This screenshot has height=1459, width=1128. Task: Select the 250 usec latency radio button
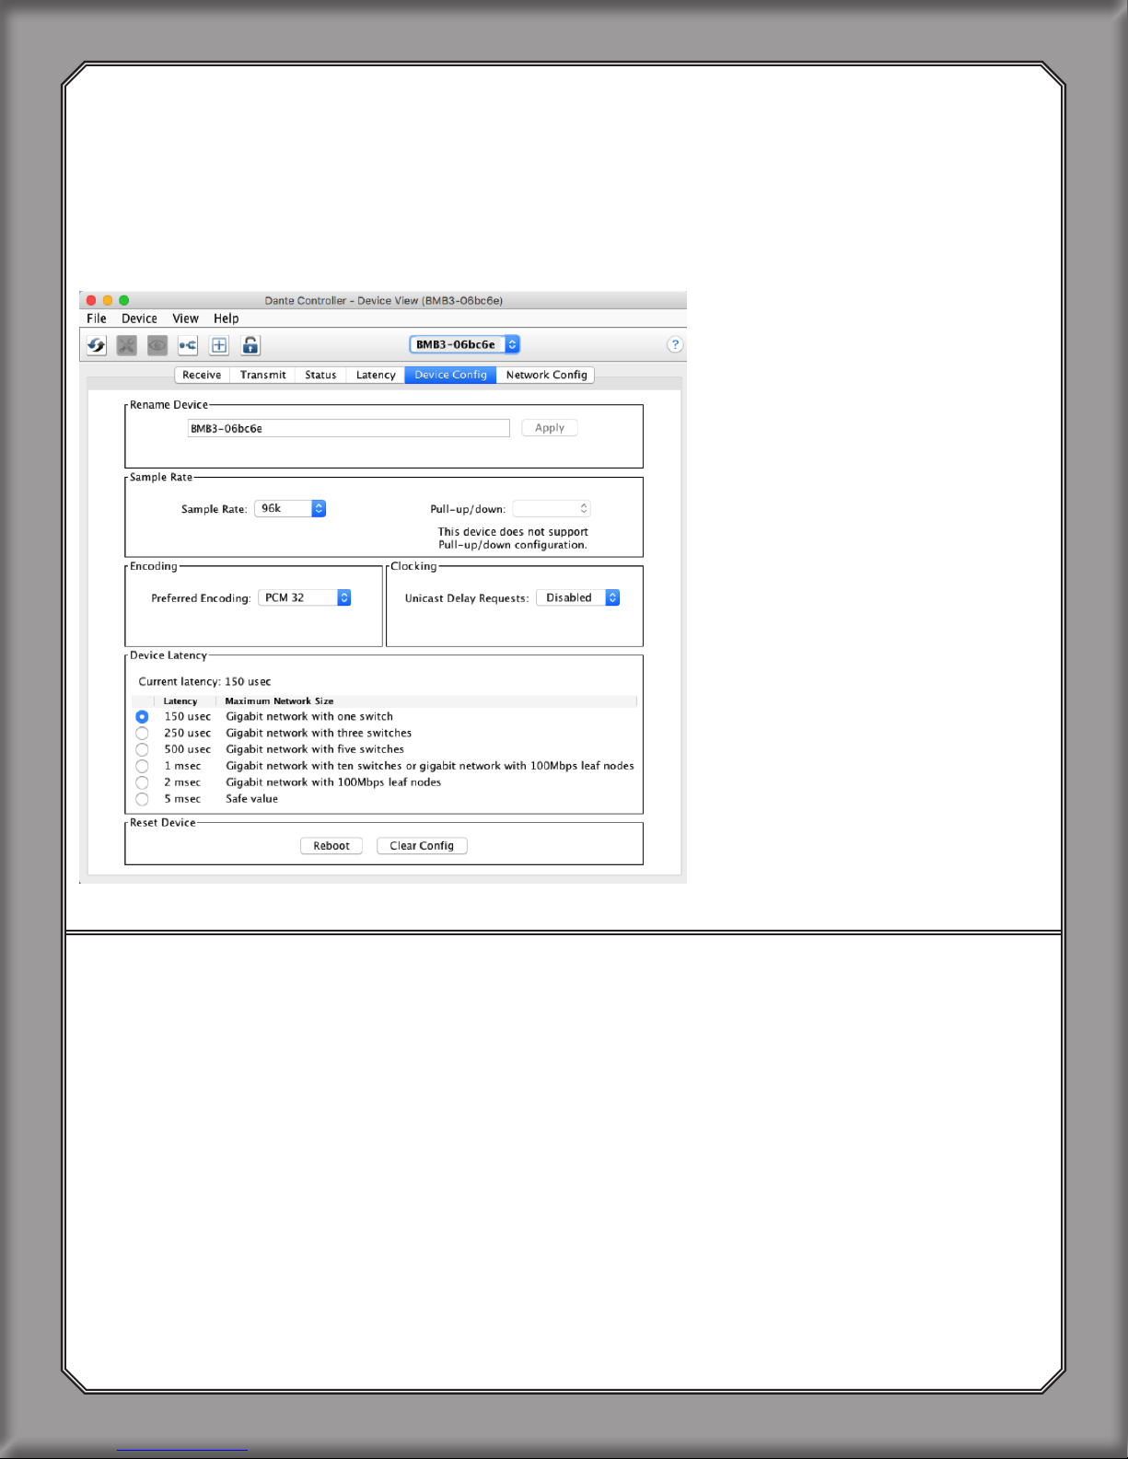coord(142,733)
